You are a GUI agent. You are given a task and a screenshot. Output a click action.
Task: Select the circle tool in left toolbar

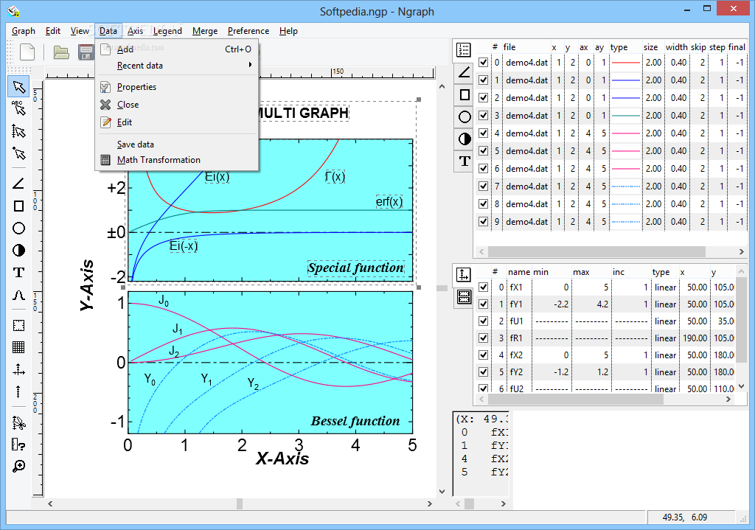point(18,229)
